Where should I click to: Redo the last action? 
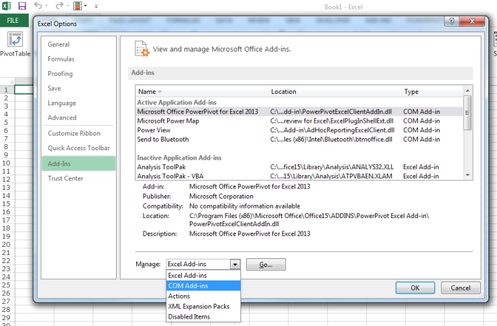pos(59,6)
